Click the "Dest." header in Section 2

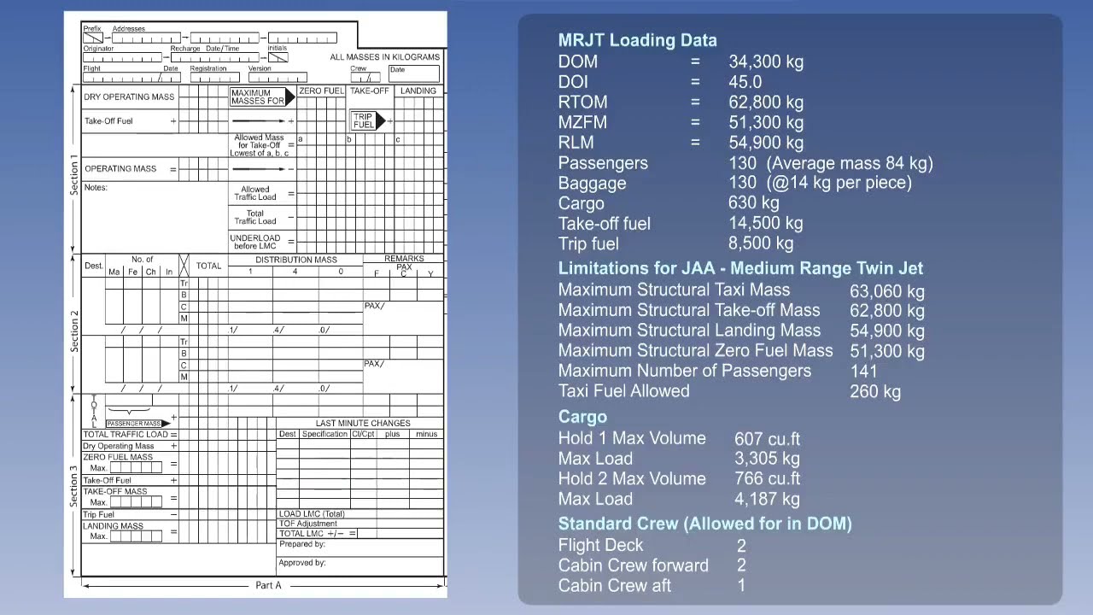pos(93,266)
